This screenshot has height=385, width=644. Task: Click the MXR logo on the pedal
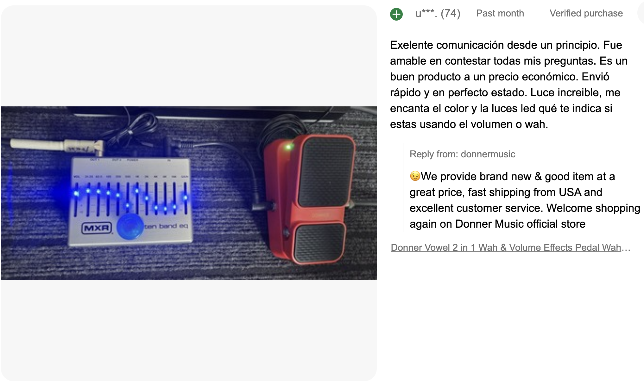(97, 228)
